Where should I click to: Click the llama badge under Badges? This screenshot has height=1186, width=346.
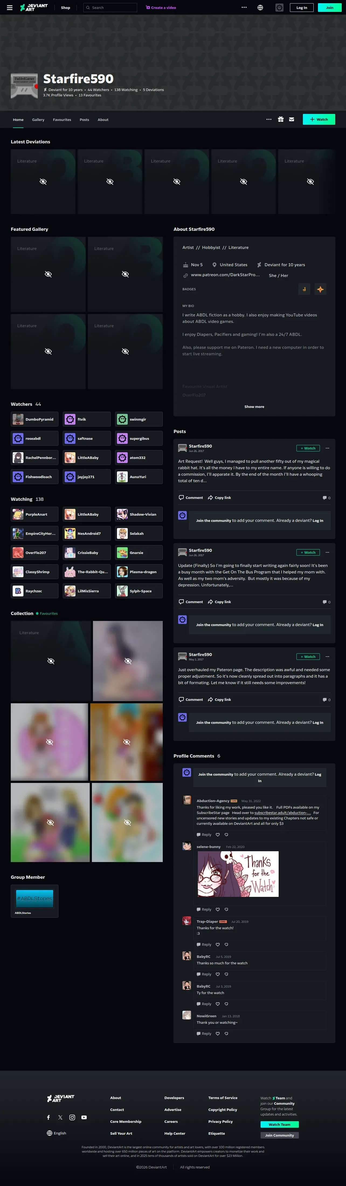click(304, 289)
